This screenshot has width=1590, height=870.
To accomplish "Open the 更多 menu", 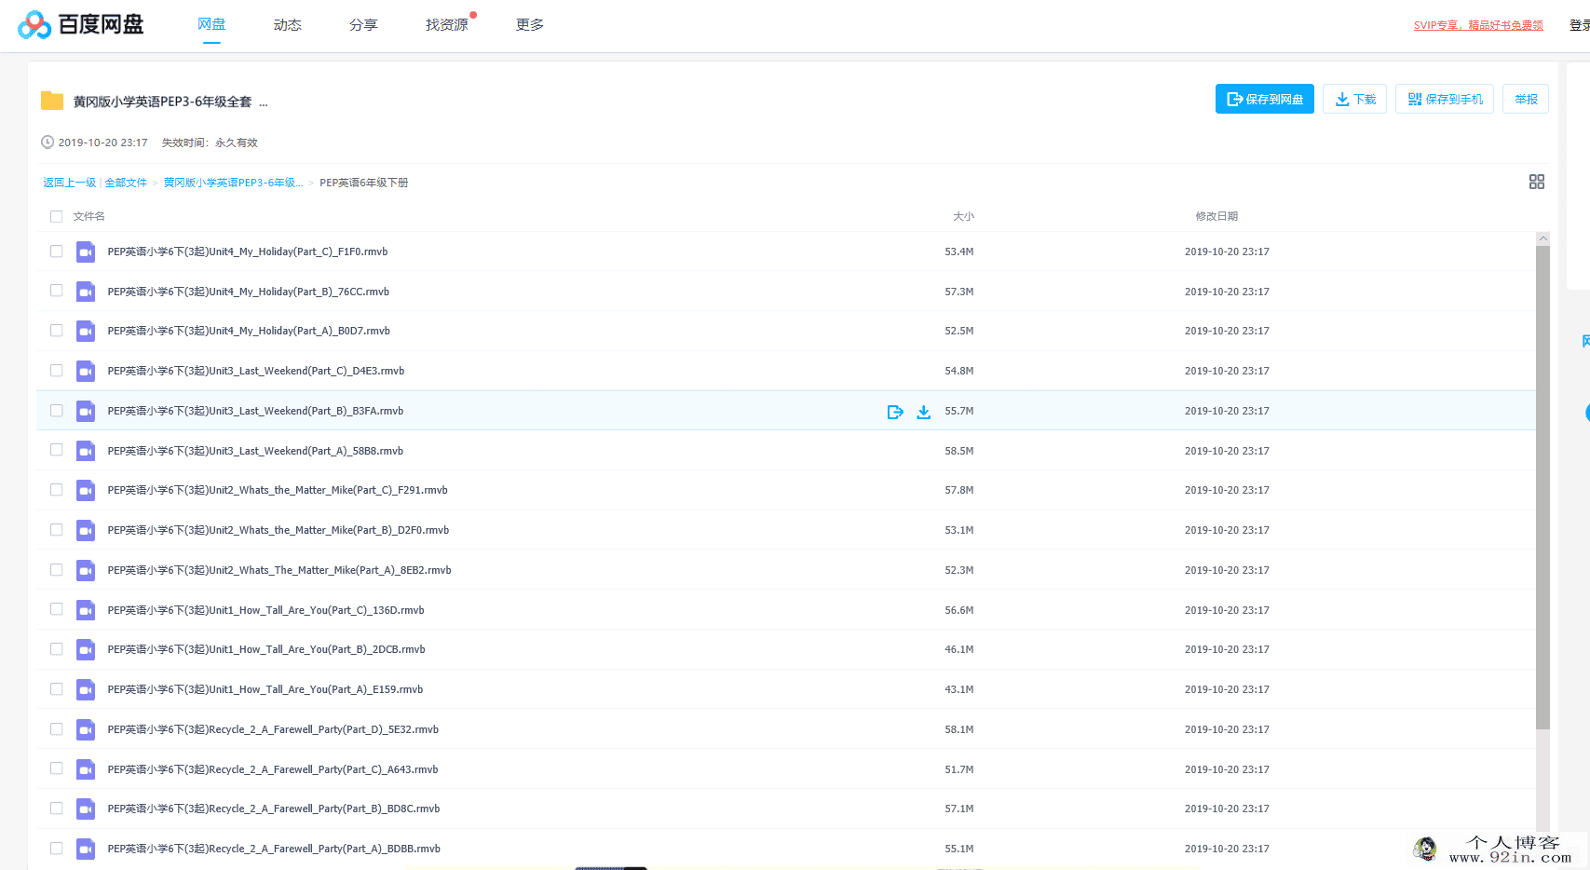I will (530, 24).
